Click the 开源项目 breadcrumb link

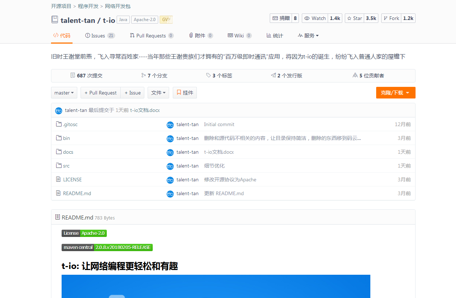(61, 6)
